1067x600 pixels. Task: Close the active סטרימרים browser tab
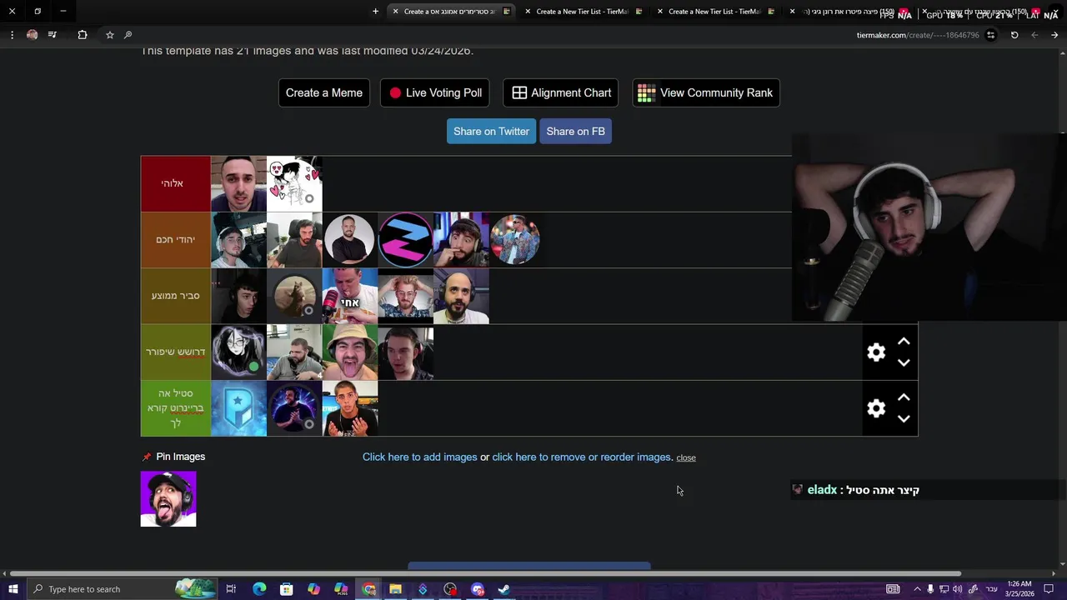tap(395, 12)
